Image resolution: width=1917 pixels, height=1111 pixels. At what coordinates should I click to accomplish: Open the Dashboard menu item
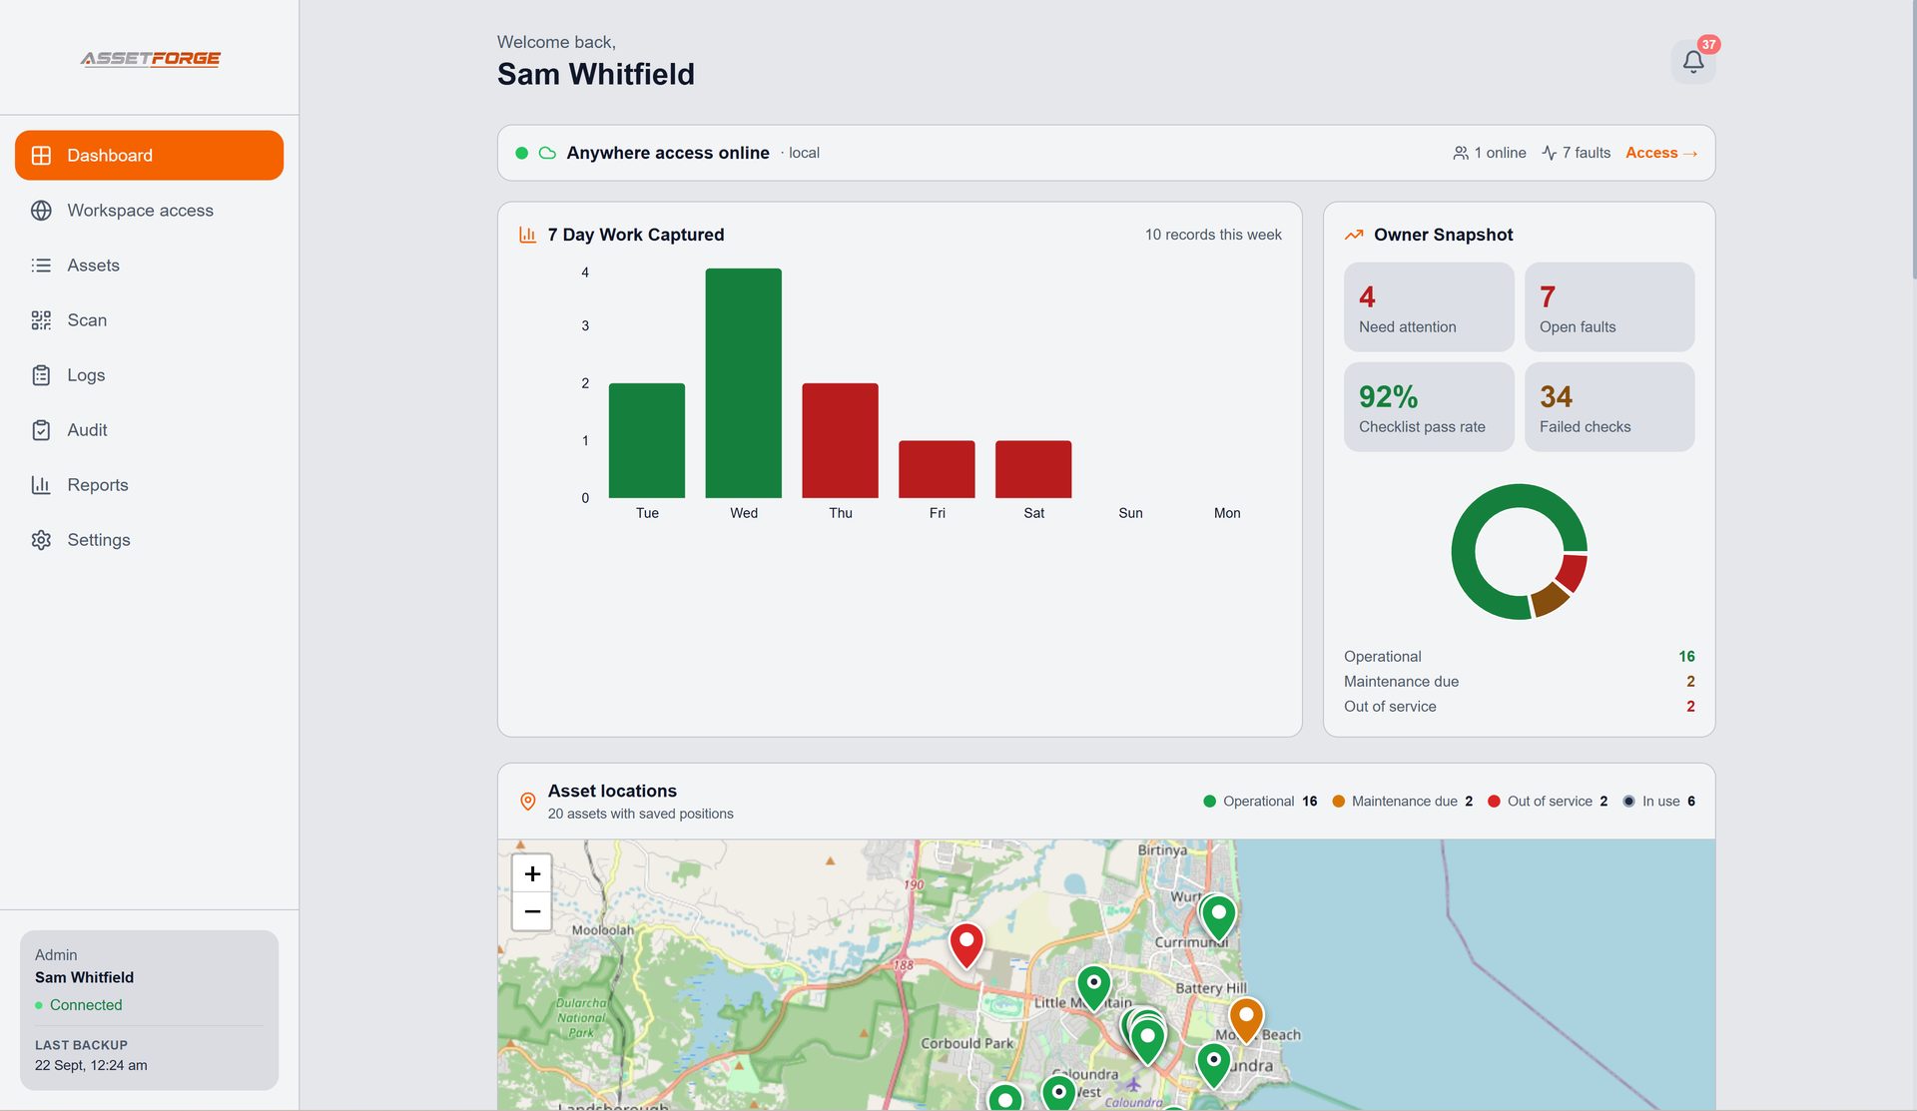[149, 155]
